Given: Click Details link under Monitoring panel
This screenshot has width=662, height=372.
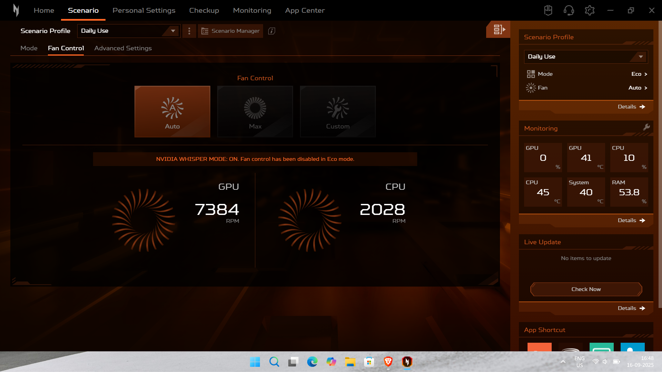Looking at the screenshot, I should click(x=631, y=220).
